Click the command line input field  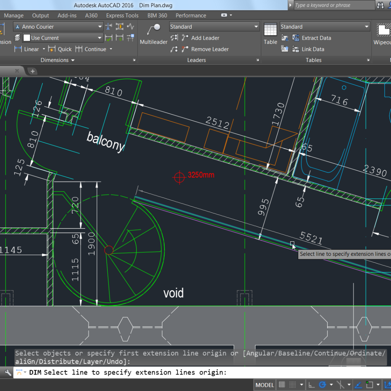[x=202, y=372]
